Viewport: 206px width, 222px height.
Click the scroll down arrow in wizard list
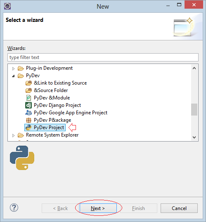point(194,137)
